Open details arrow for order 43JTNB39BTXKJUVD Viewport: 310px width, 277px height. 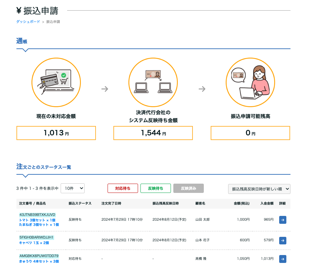coord(283,220)
